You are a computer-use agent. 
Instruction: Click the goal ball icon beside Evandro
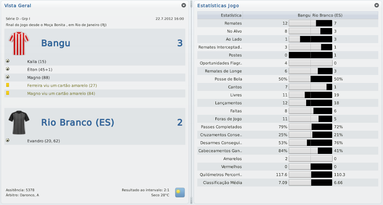pos(8,140)
